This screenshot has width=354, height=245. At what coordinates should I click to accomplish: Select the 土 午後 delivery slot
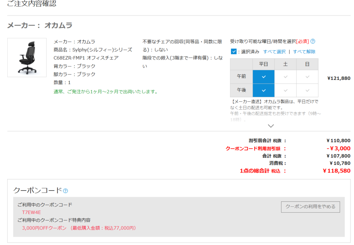point(285,90)
